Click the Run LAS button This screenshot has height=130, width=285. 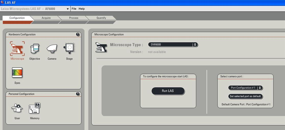168,91
